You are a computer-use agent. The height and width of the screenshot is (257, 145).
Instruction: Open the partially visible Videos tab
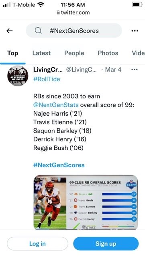(138, 53)
